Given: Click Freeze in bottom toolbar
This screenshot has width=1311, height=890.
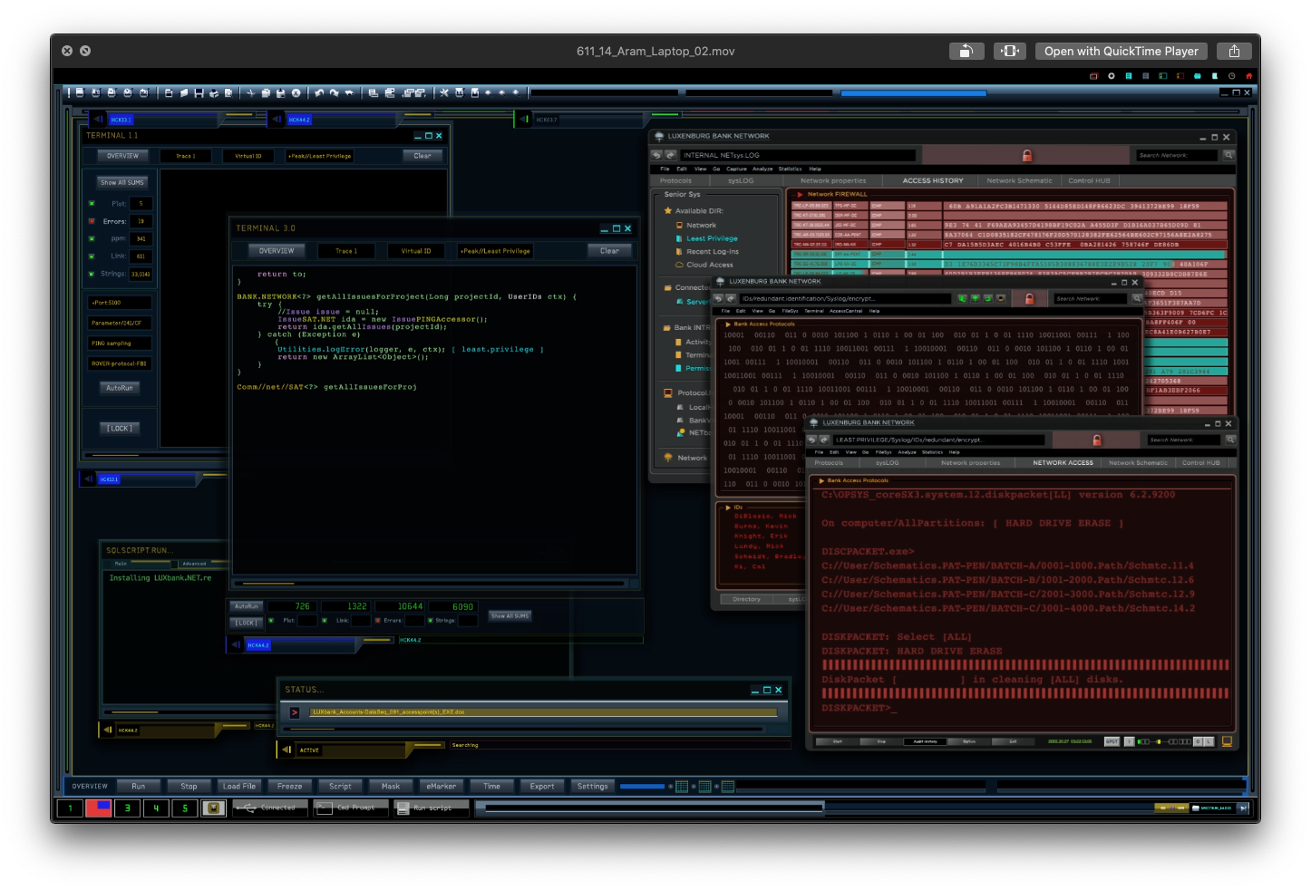Looking at the screenshot, I should tap(290, 787).
